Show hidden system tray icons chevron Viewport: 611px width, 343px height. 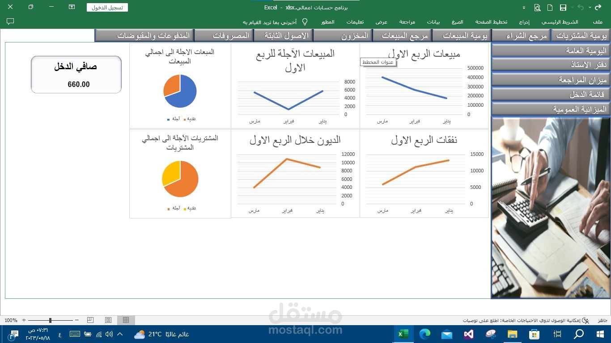pyautogui.click(x=119, y=334)
